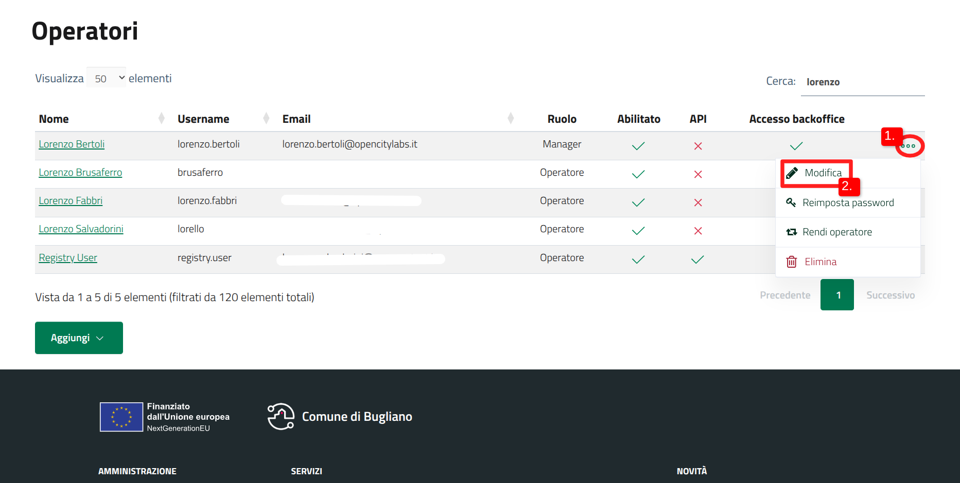
Task: Choose Reimposta password from the menu
Action: coord(848,202)
